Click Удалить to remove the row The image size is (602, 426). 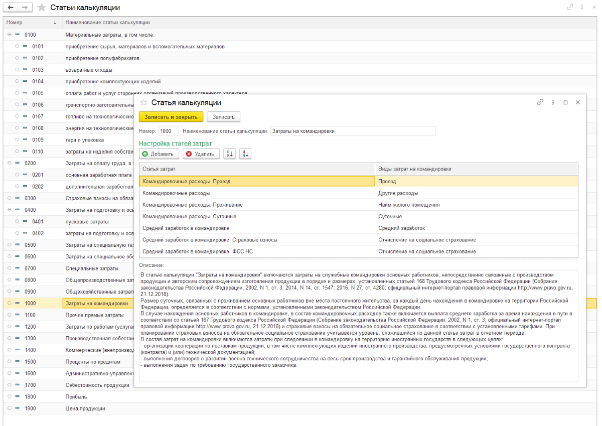pyautogui.click(x=201, y=154)
